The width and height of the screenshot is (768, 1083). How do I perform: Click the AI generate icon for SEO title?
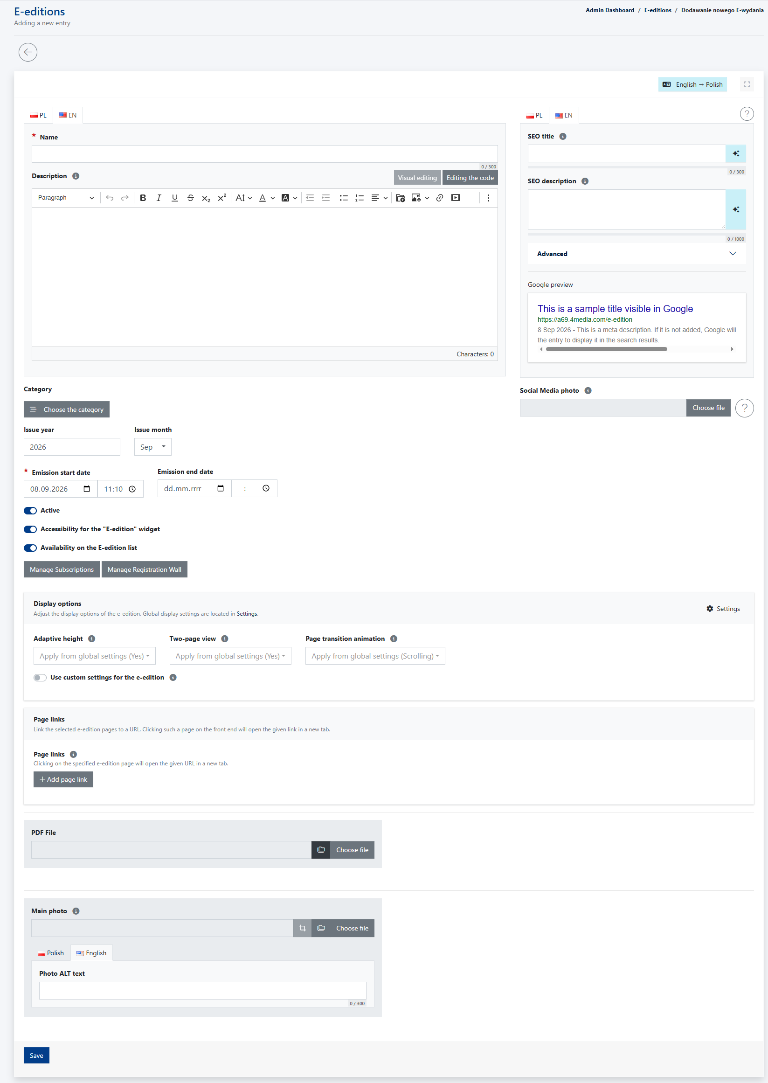point(735,153)
